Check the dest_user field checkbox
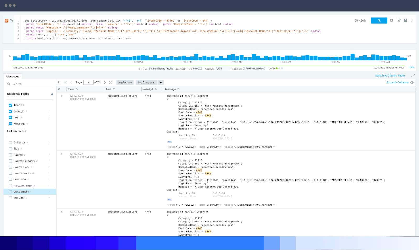This screenshot has width=419, height=250. [x=10, y=179]
